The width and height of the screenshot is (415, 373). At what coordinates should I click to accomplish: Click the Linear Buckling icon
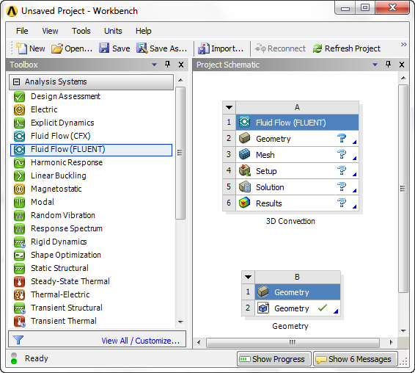coord(19,175)
